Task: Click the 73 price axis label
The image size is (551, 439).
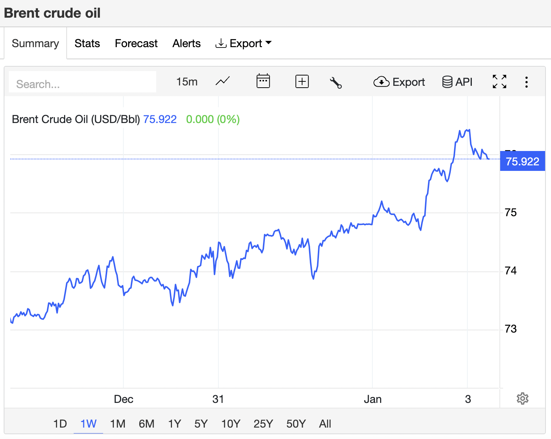Action: 510,329
